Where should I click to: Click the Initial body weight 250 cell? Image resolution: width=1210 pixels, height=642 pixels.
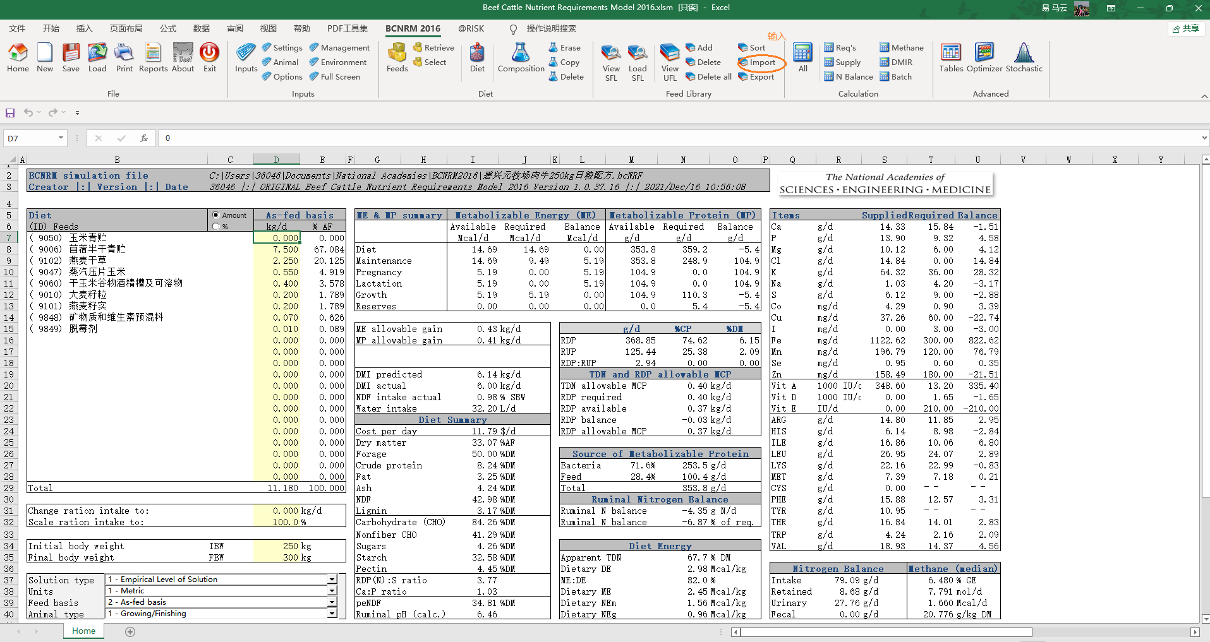tap(277, 546)
